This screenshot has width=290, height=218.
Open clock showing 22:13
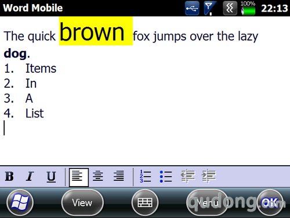coord(274,9)
